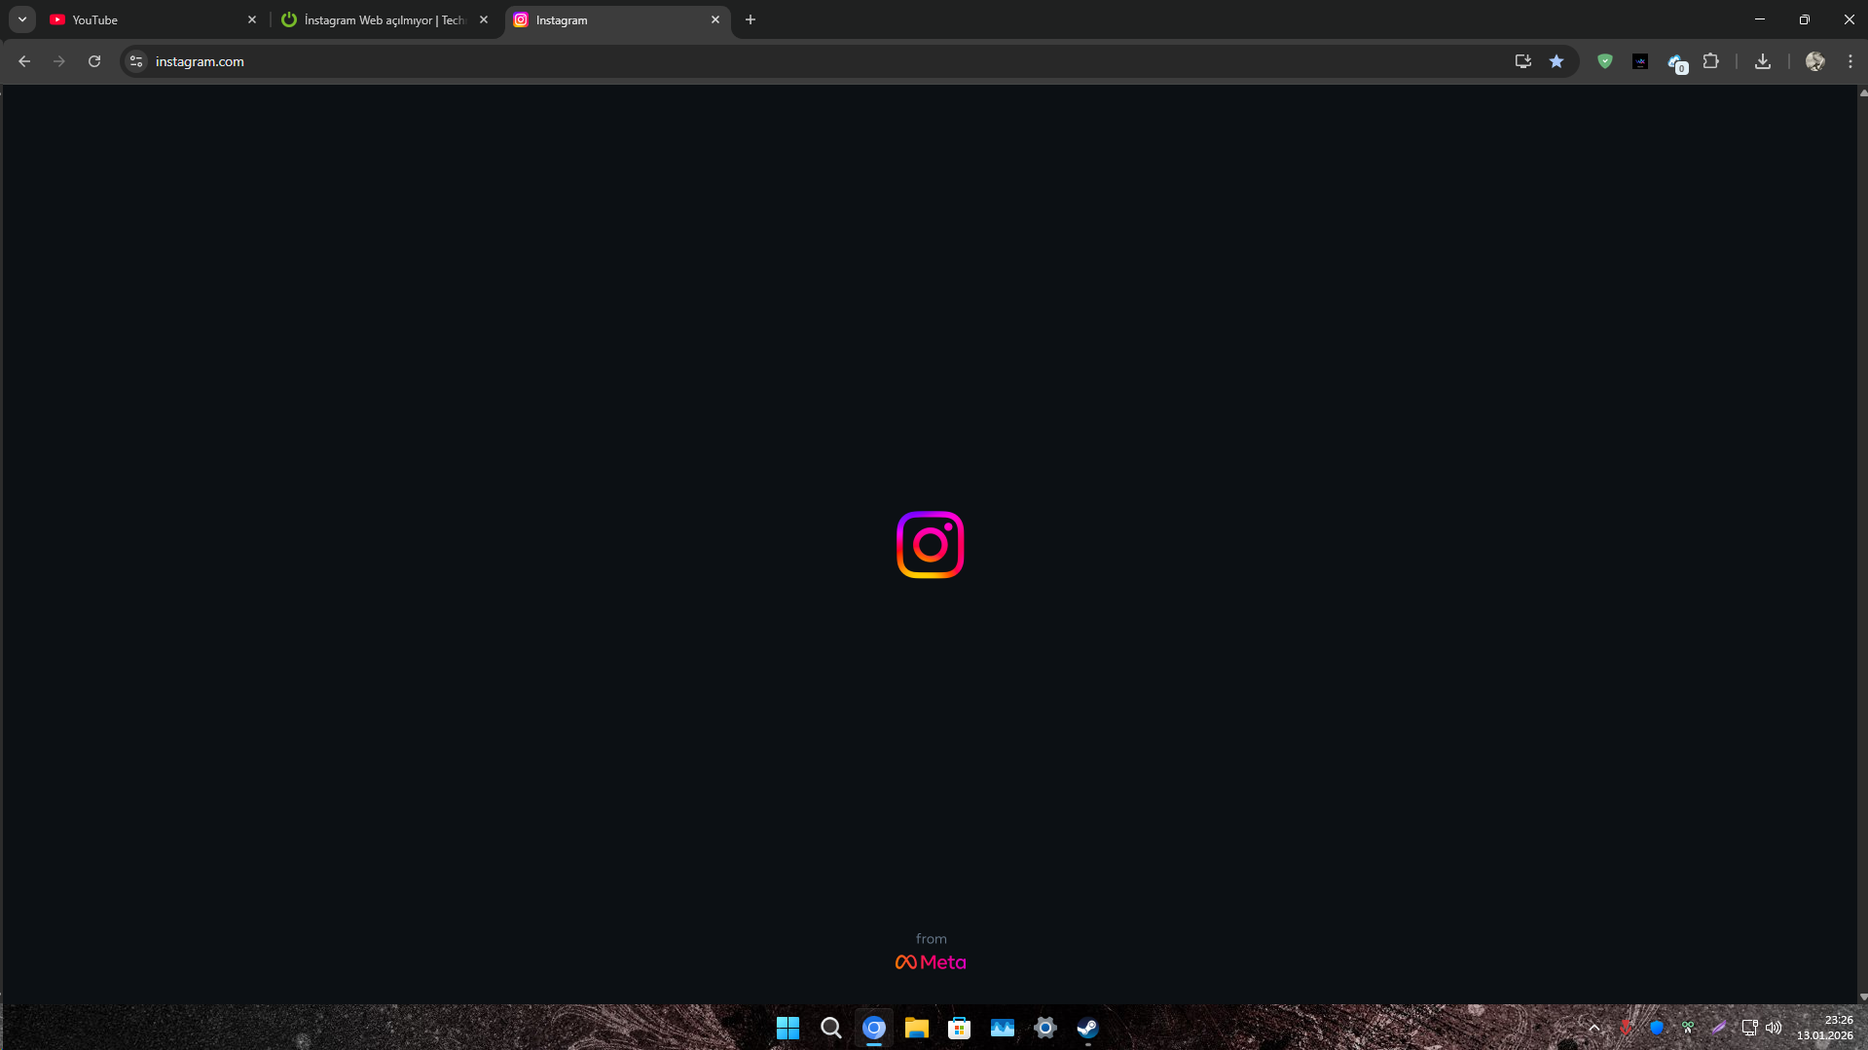
Task: Close the browser window
Action: pyautogui.click(x=1849, y=19)
